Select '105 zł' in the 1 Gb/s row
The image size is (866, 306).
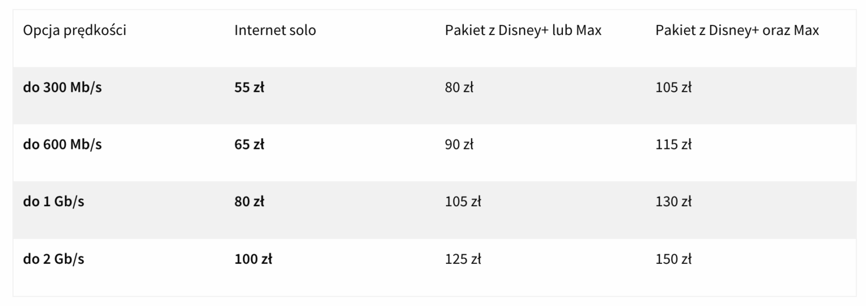pyautogui.click(x=463, y=202)
